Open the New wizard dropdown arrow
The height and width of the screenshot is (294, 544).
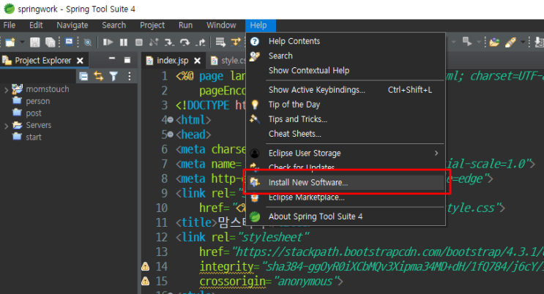pos(22,42)
